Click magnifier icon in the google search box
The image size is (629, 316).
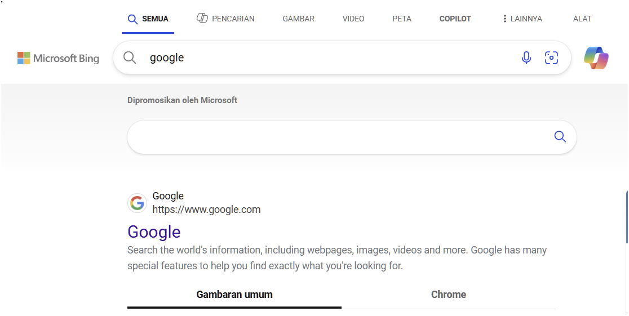coord(130,58)
